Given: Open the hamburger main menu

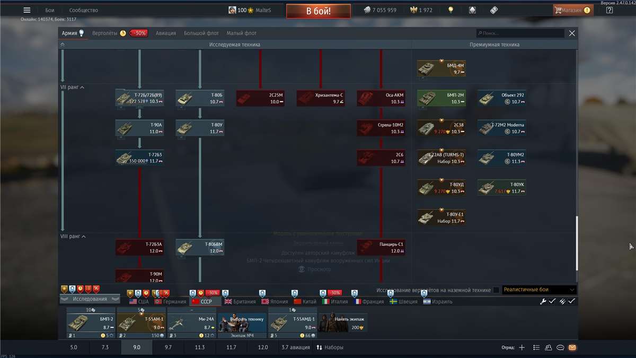Looking at the screenshot, I should pos(26,10).
